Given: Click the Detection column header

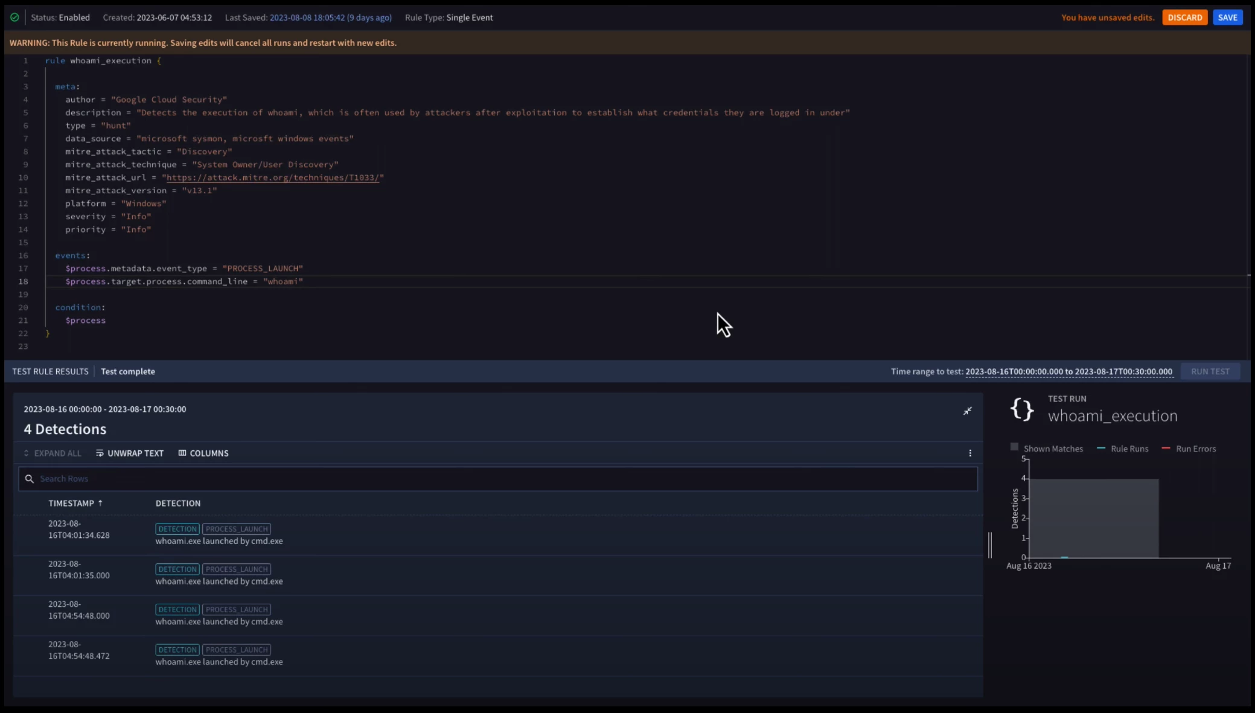Looking at the screenshot, I should [x=177, y=504].
